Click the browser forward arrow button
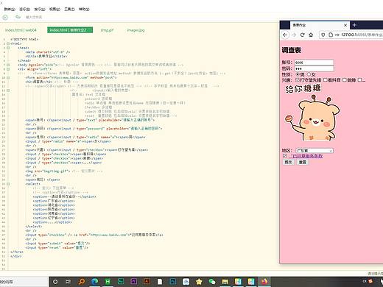 (x=294, y=35)
